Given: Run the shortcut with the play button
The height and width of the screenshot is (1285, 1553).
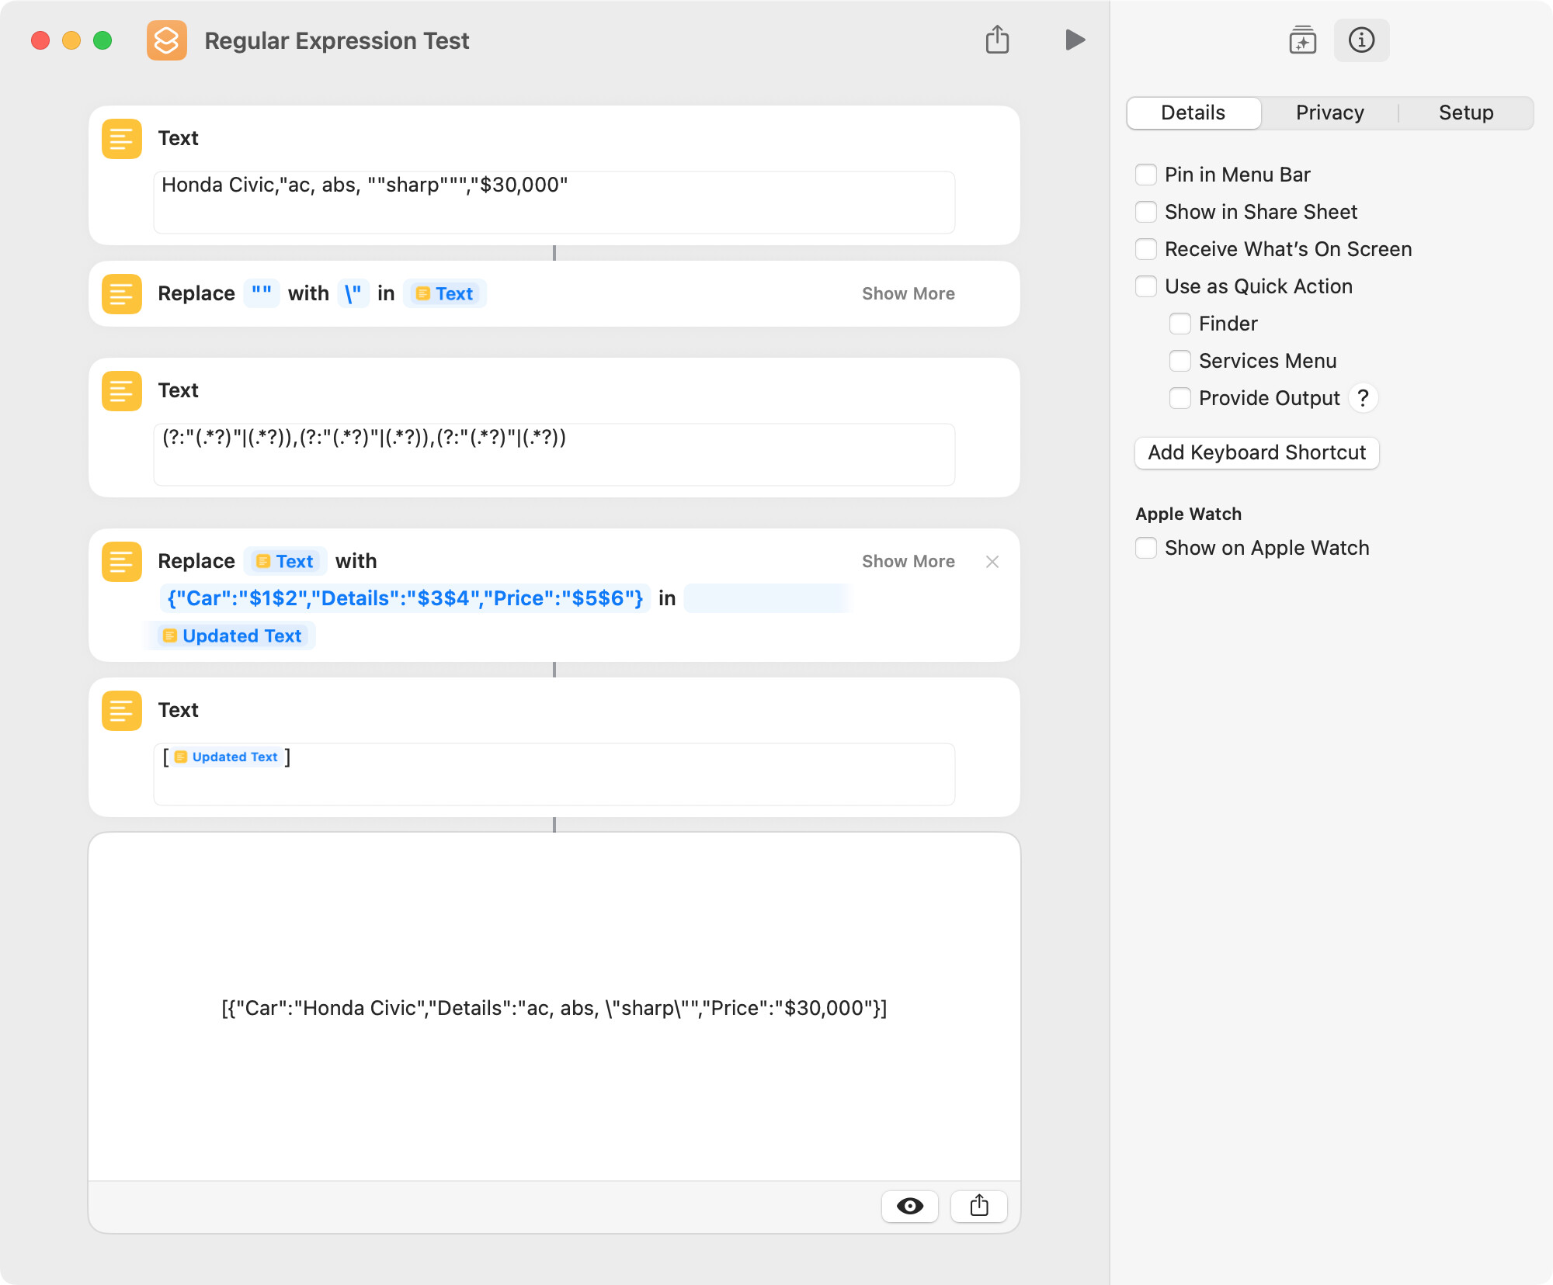Looking at the screenshot, I should tap(1075, 40).
